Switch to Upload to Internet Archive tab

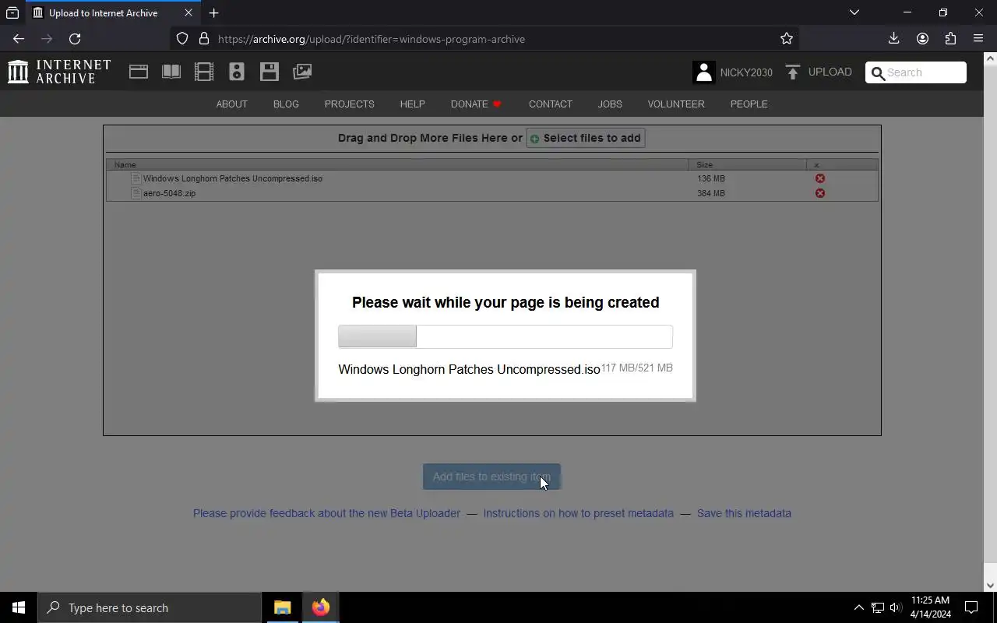click(113, 13)
